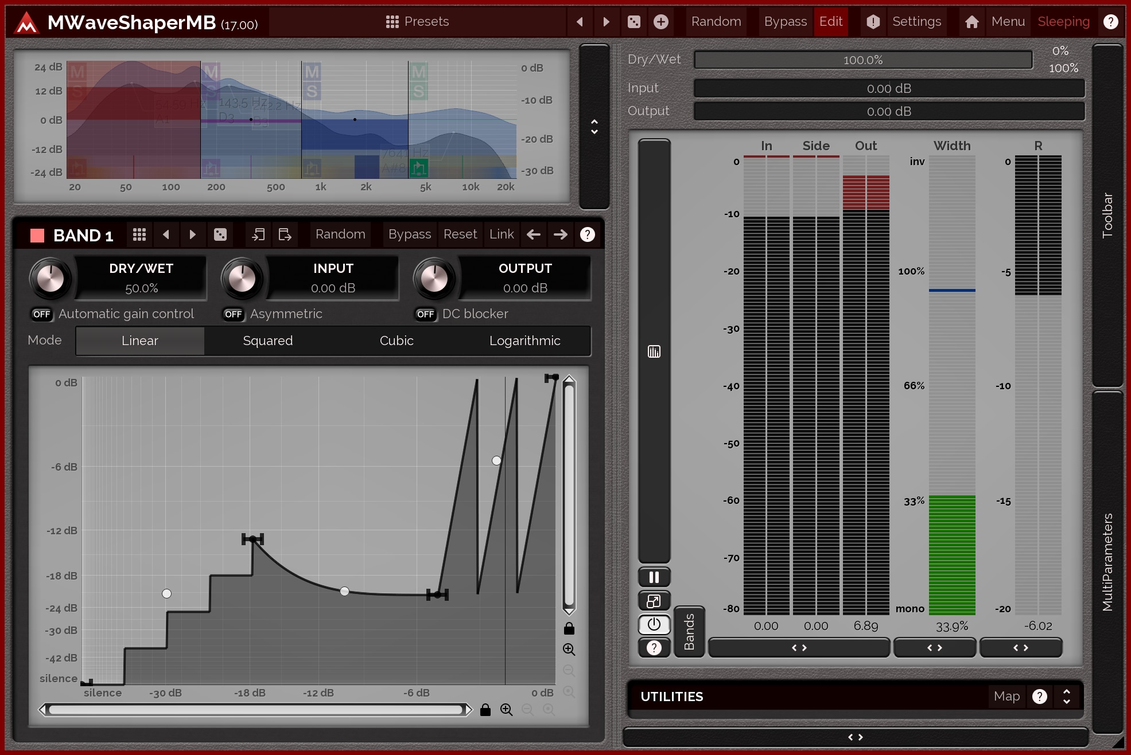Select the Logarithmic mode tab
Viewport: 1131px width, 755px height.
[524, 341]
